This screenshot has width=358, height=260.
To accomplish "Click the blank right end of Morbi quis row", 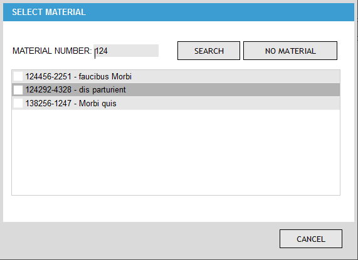I will pyautogui.click(x=228, y=103).
